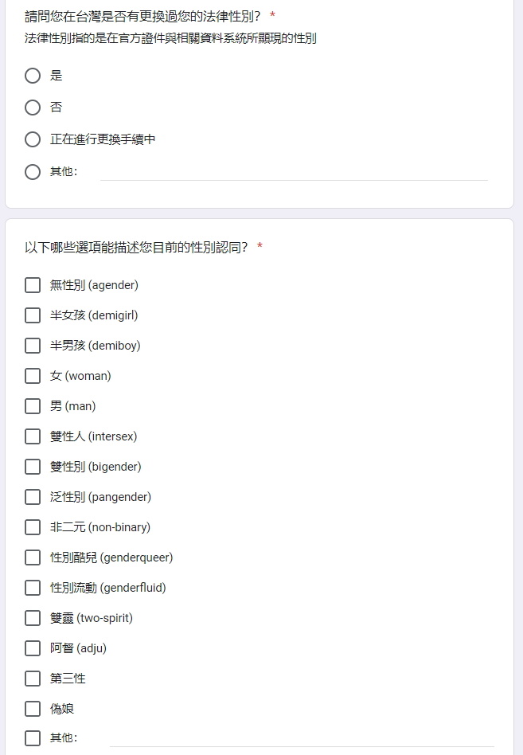Tick the 半男孩 (demiboy) checkbox
The height and width of the screenshot is (755, 523).
tap(33, 346)
